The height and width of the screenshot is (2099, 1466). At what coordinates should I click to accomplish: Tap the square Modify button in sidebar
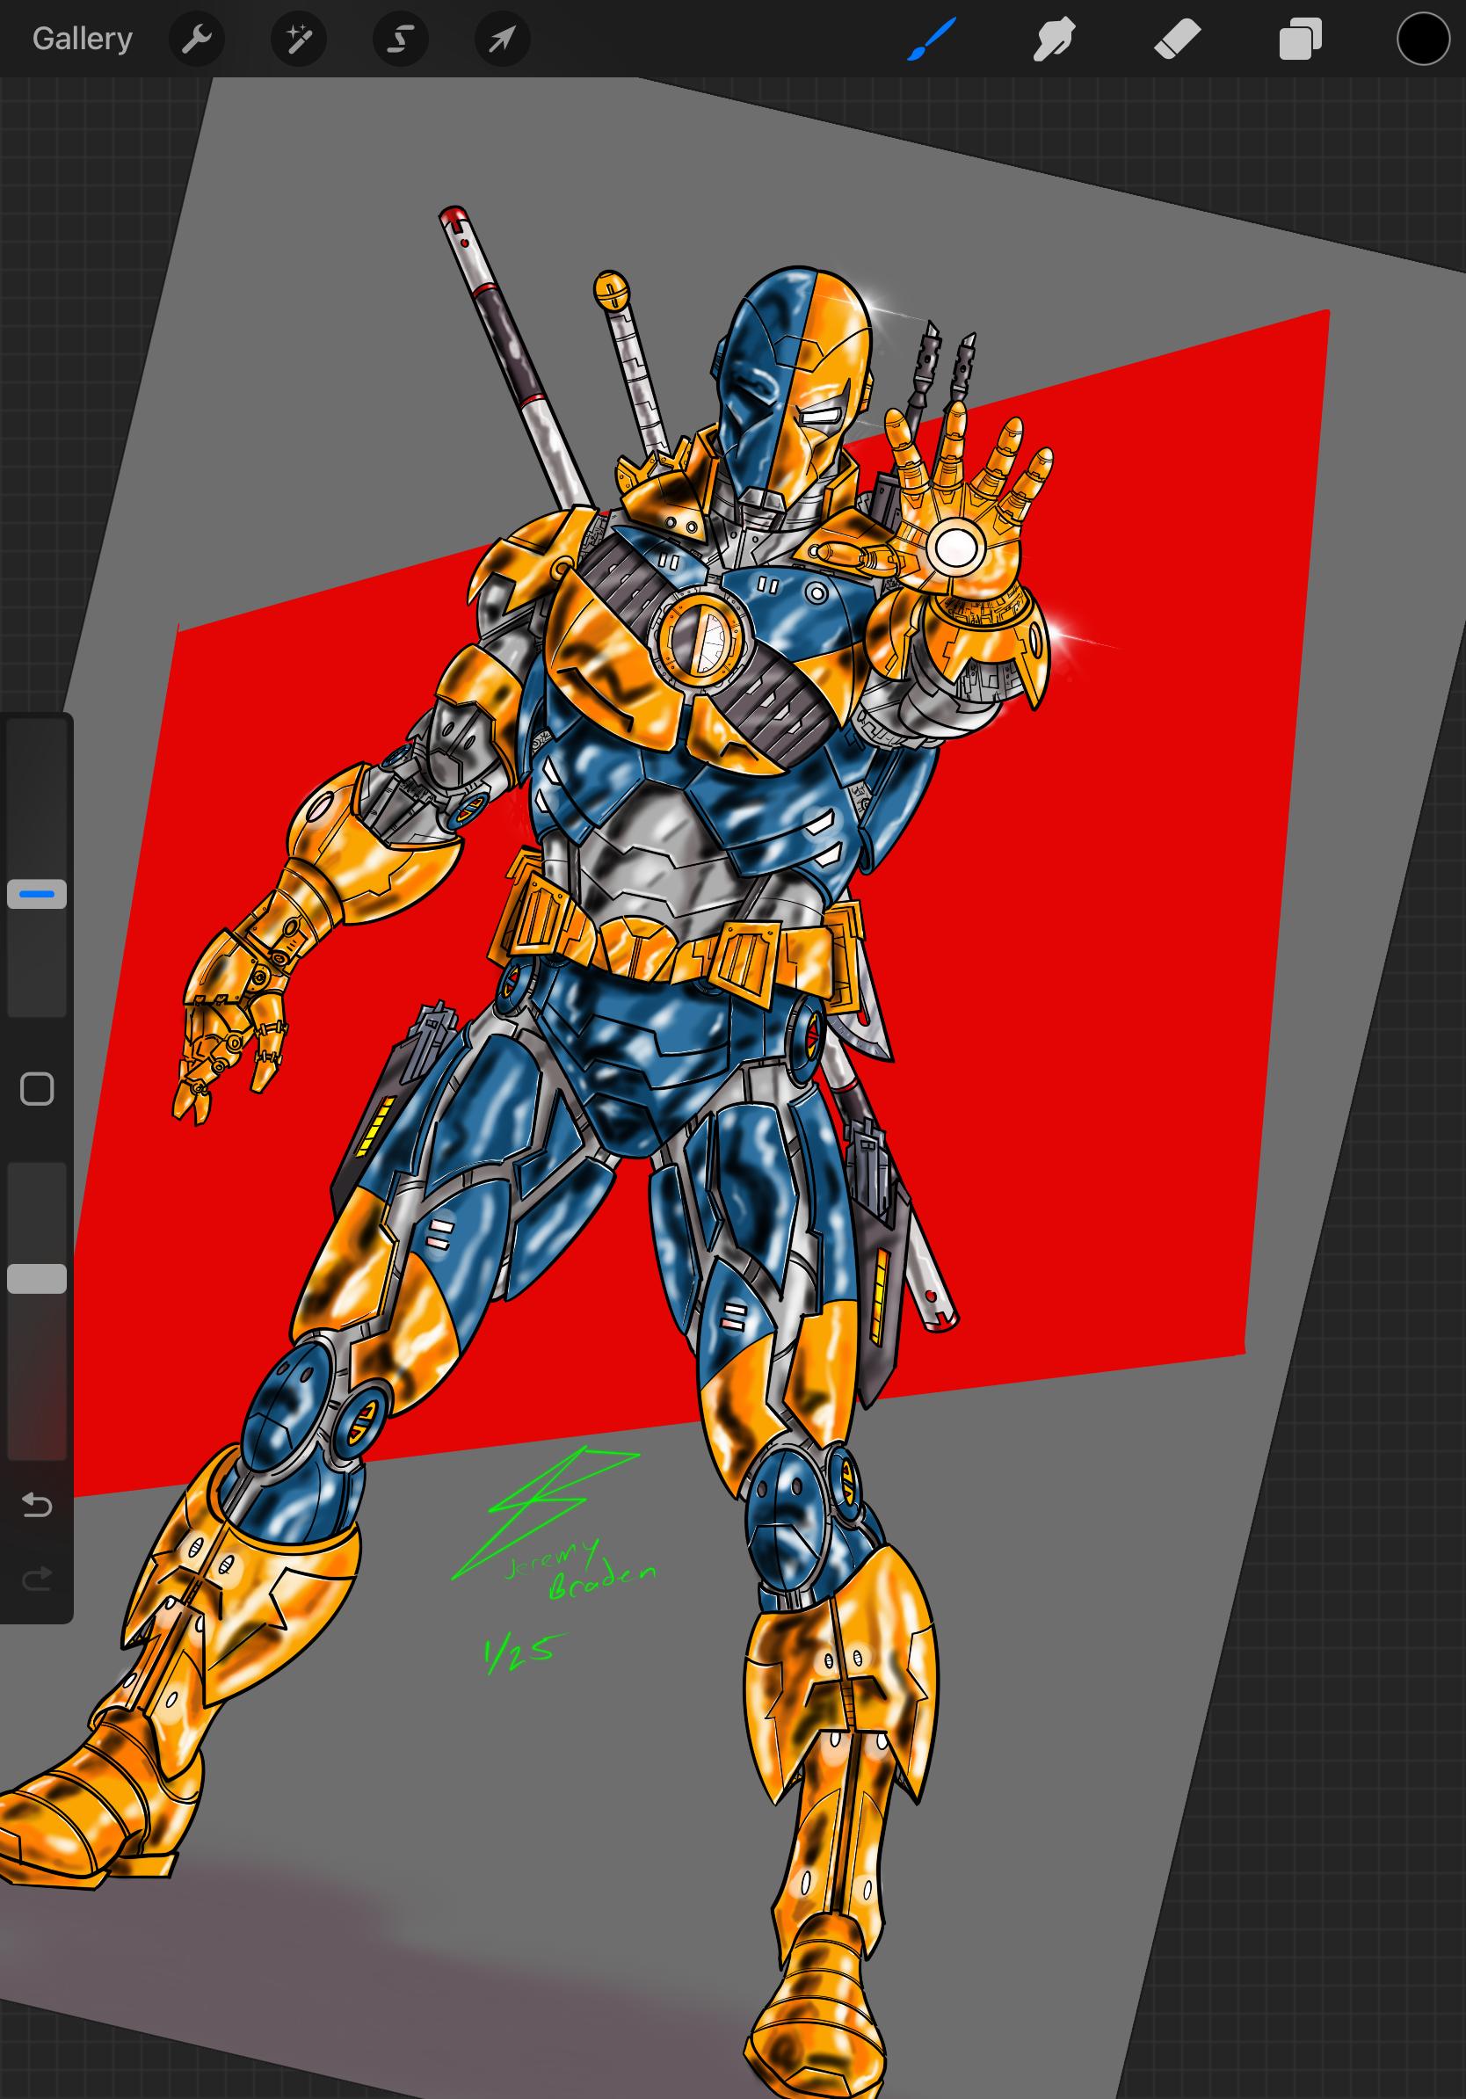(x=37, y=1089)
